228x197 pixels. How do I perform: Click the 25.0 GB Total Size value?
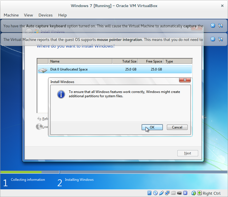[x=131, y=69]
